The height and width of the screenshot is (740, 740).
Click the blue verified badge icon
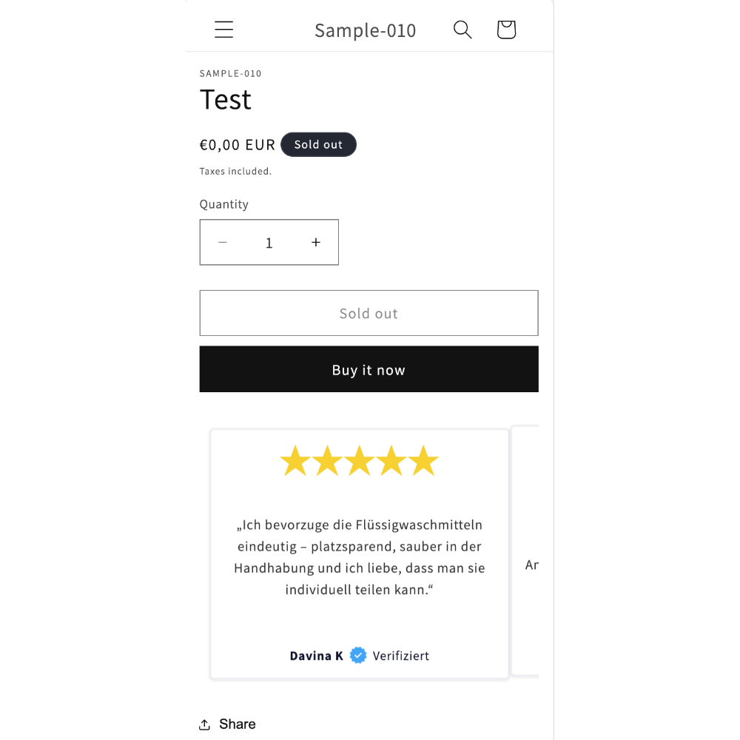coord(358,655)
